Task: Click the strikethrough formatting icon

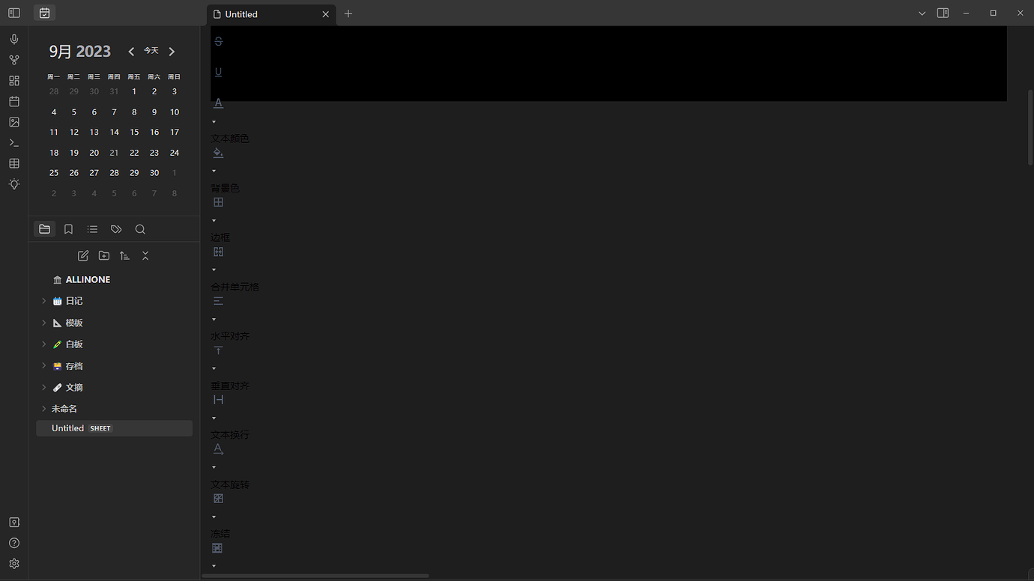Action: (x=219, y=41)
